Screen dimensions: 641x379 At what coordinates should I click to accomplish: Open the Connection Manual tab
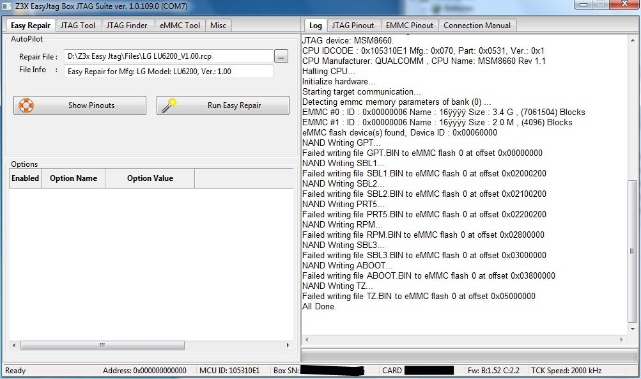coord(477,26)
